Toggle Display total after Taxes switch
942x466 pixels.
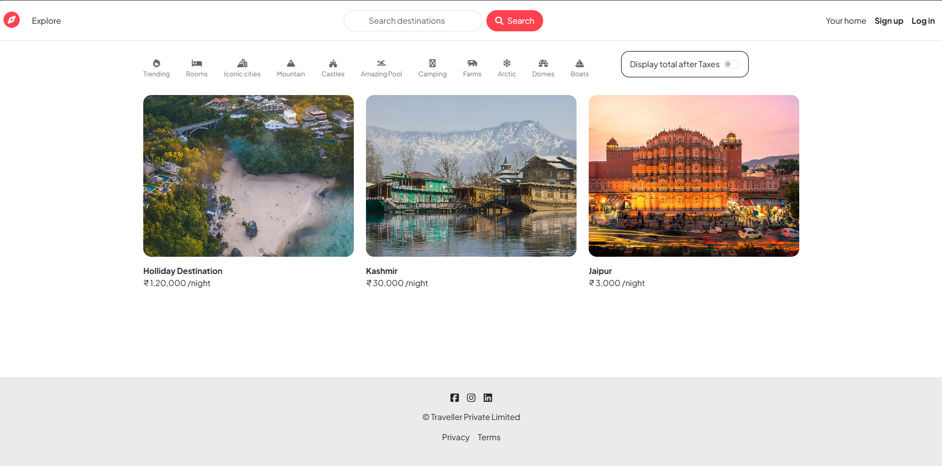pyautogui.click(x=732, y=64)
